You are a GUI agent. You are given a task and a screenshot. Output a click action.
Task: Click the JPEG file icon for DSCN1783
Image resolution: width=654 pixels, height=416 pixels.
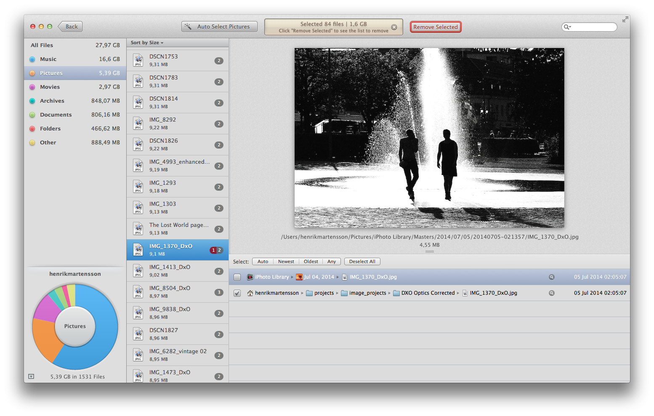138,81
